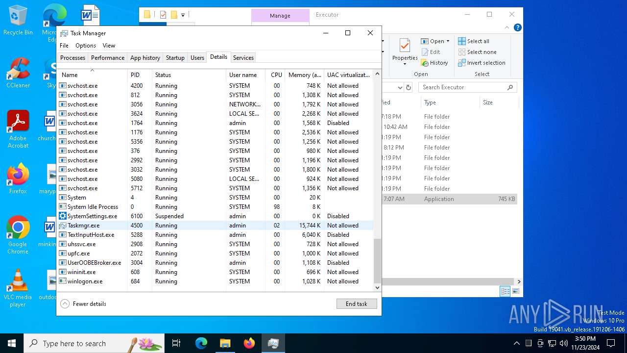This screenshot has width=627, height=353.
Task: Open Task View on taskbar
Action: pos(176,343)
